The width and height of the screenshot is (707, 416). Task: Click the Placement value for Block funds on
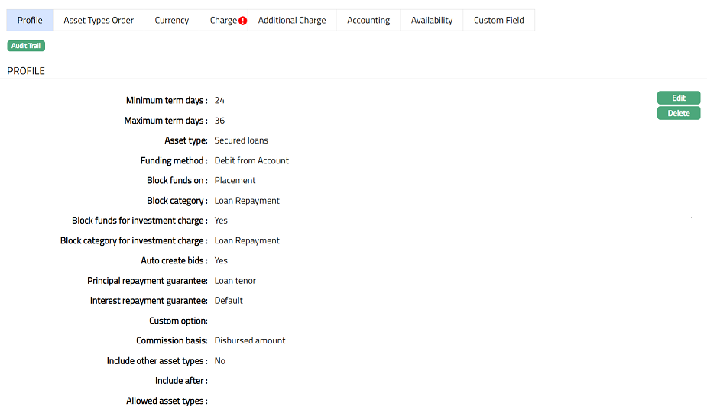click(x=235, y=181)
